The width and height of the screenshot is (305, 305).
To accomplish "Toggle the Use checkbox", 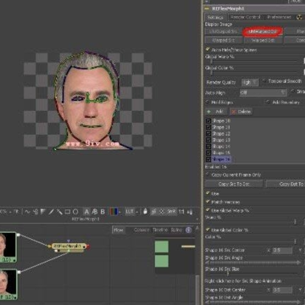I will click(208, 193).
